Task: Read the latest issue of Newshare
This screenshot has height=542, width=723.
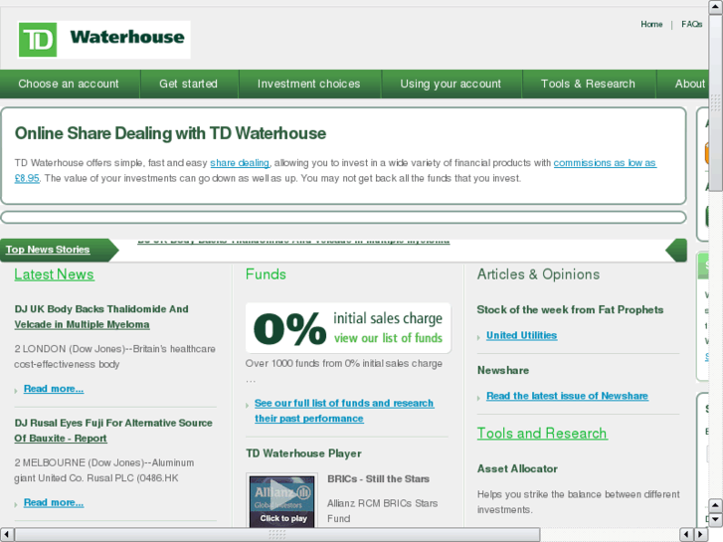Action: [567, 396]
